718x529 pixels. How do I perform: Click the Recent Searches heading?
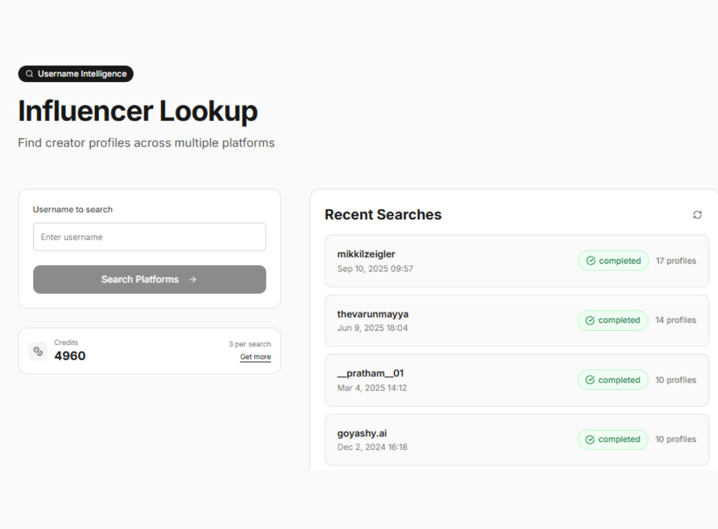click(x=383, y=215)
